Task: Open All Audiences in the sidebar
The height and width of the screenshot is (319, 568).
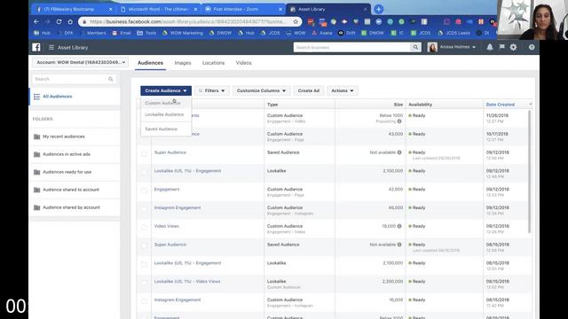Action: 57,97
